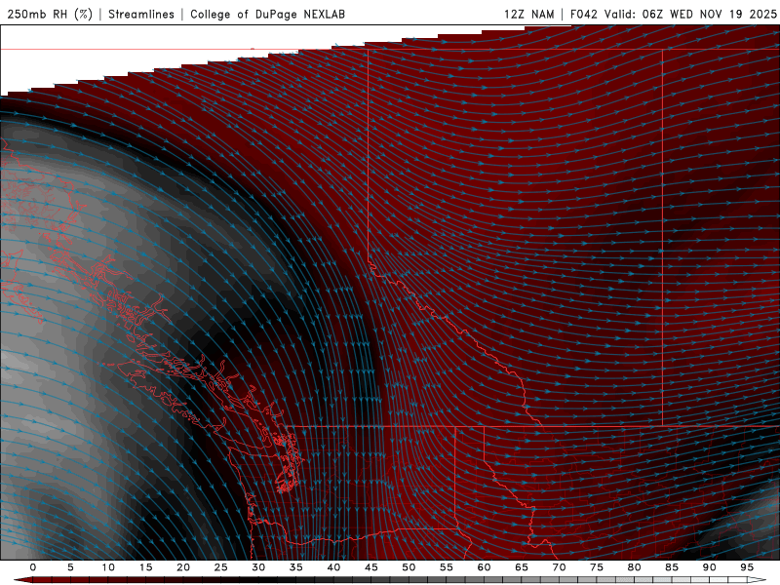Image resolution: width=780 pixels, height=585 pixels.
Task: Click the colorbar label "95"
Action: tap(747, 567)
